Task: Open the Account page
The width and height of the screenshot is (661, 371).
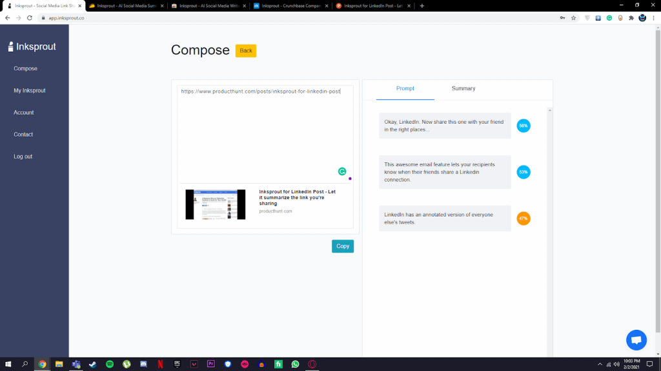Action: pyautogui.click(x=24, y=112)
